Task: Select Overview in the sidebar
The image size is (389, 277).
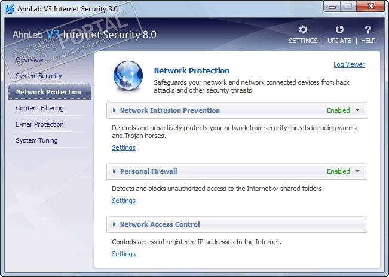Action: (x=29, y=60)
